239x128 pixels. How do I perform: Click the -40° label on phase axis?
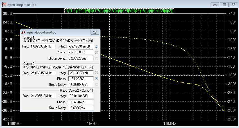(233, 13)
